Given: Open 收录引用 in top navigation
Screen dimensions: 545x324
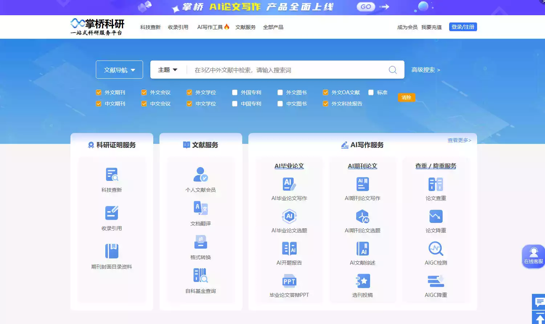Looking at the screenshot, I should (x=178, y=27).
